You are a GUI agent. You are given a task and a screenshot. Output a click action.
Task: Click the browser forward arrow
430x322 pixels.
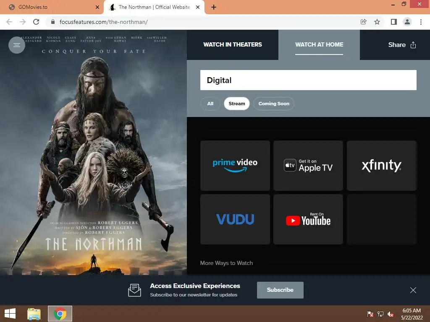pyautogui.click(x=23, y=22)
